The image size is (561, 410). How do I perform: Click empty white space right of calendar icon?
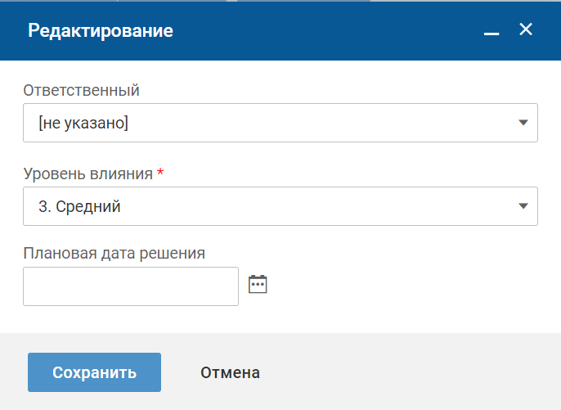click(x=409, y=285)
